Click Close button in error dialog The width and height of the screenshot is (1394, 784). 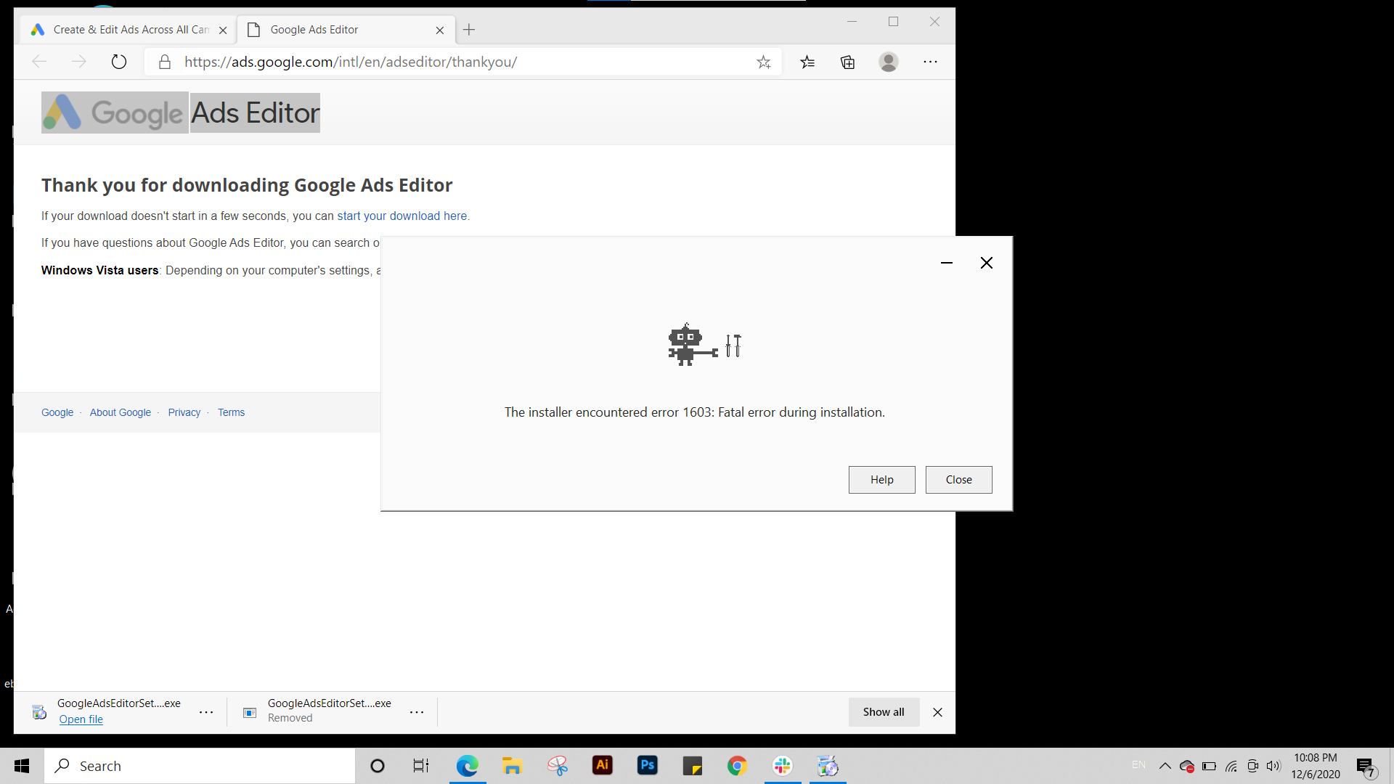958,480
